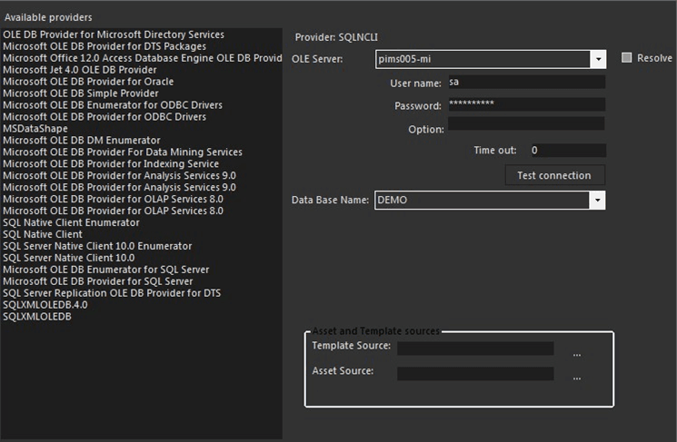The image size is (677, 442).
Task: Select SQL Native Client Enumerator
Action: coord(71,222)
